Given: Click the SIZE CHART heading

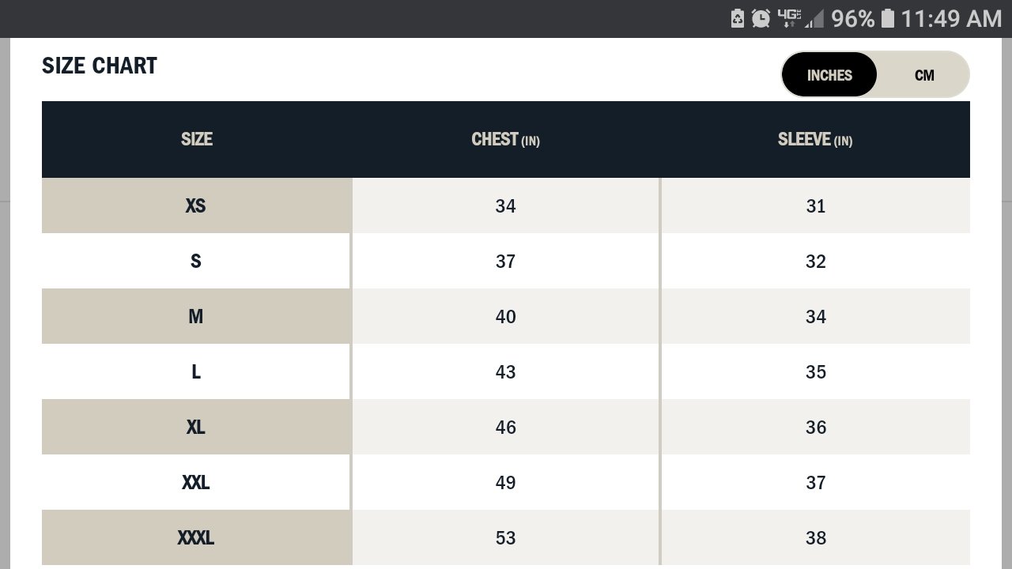Looking at the screenshot, I should pyautogui.click(x=100, y=66).
